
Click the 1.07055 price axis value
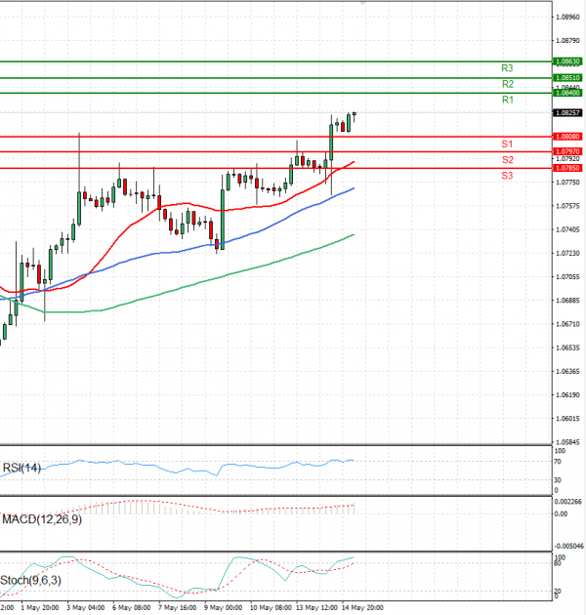click(x=567, y=277)
